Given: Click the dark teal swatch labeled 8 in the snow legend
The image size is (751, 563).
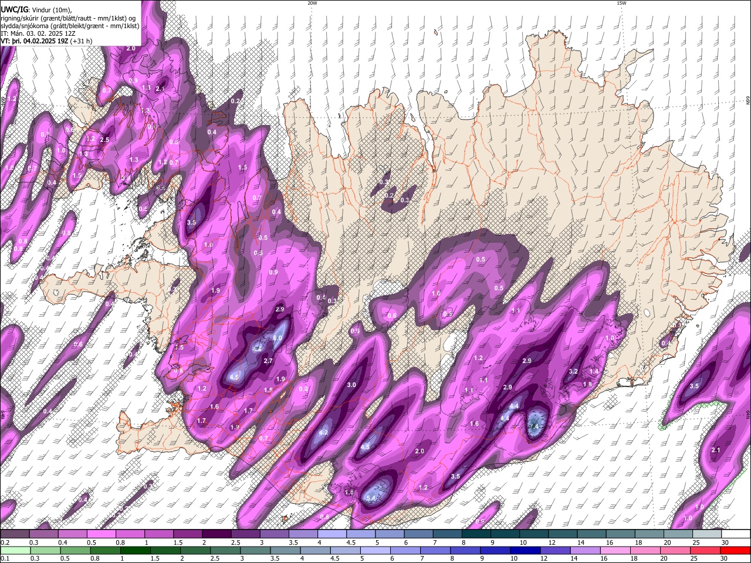Looking at the screenshot, I should point(476,534).
